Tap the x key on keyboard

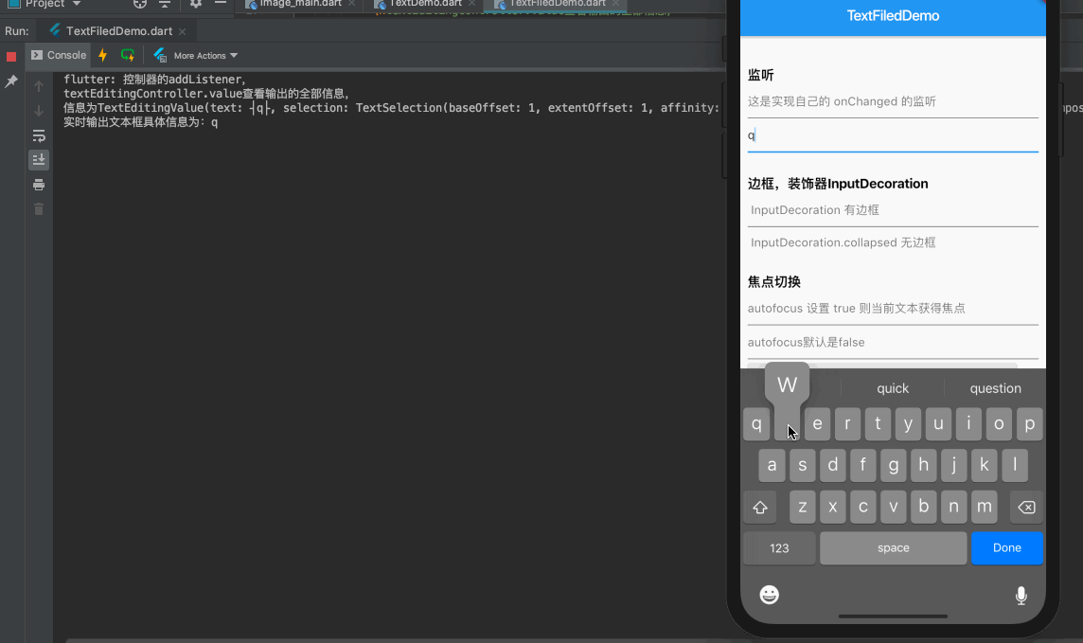(832, 507)
